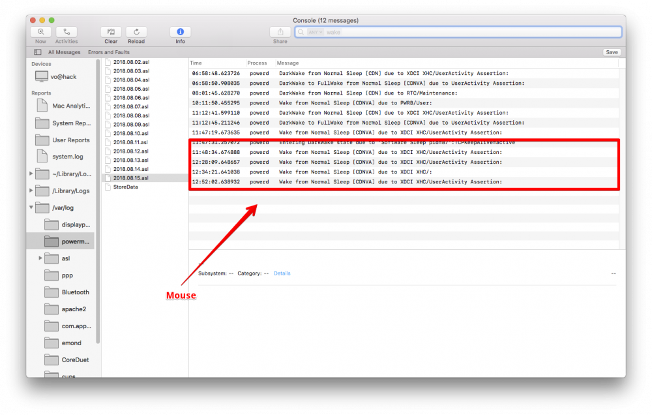The image size is (652, 415).
Task: Open the asl folder
Action: click(57, 258)
